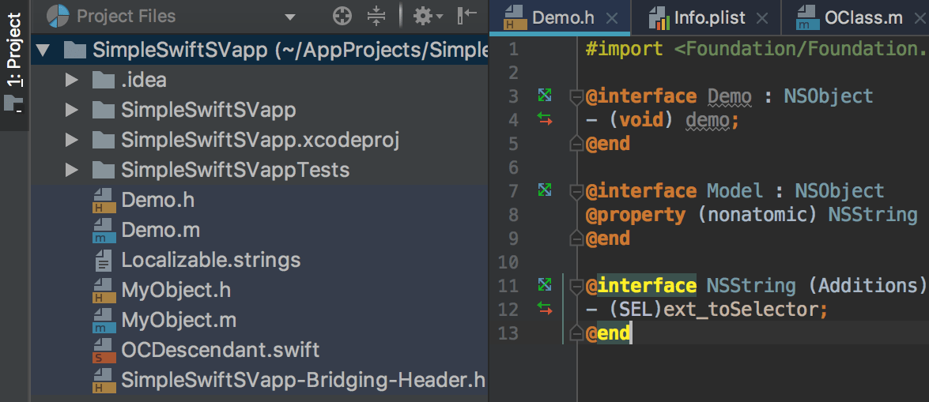Viewport: 929px width, 402px height.
Task: Select the SimpleSwiftSVapp.xcodeproj folder icon
Action: (x=104, y=141)
